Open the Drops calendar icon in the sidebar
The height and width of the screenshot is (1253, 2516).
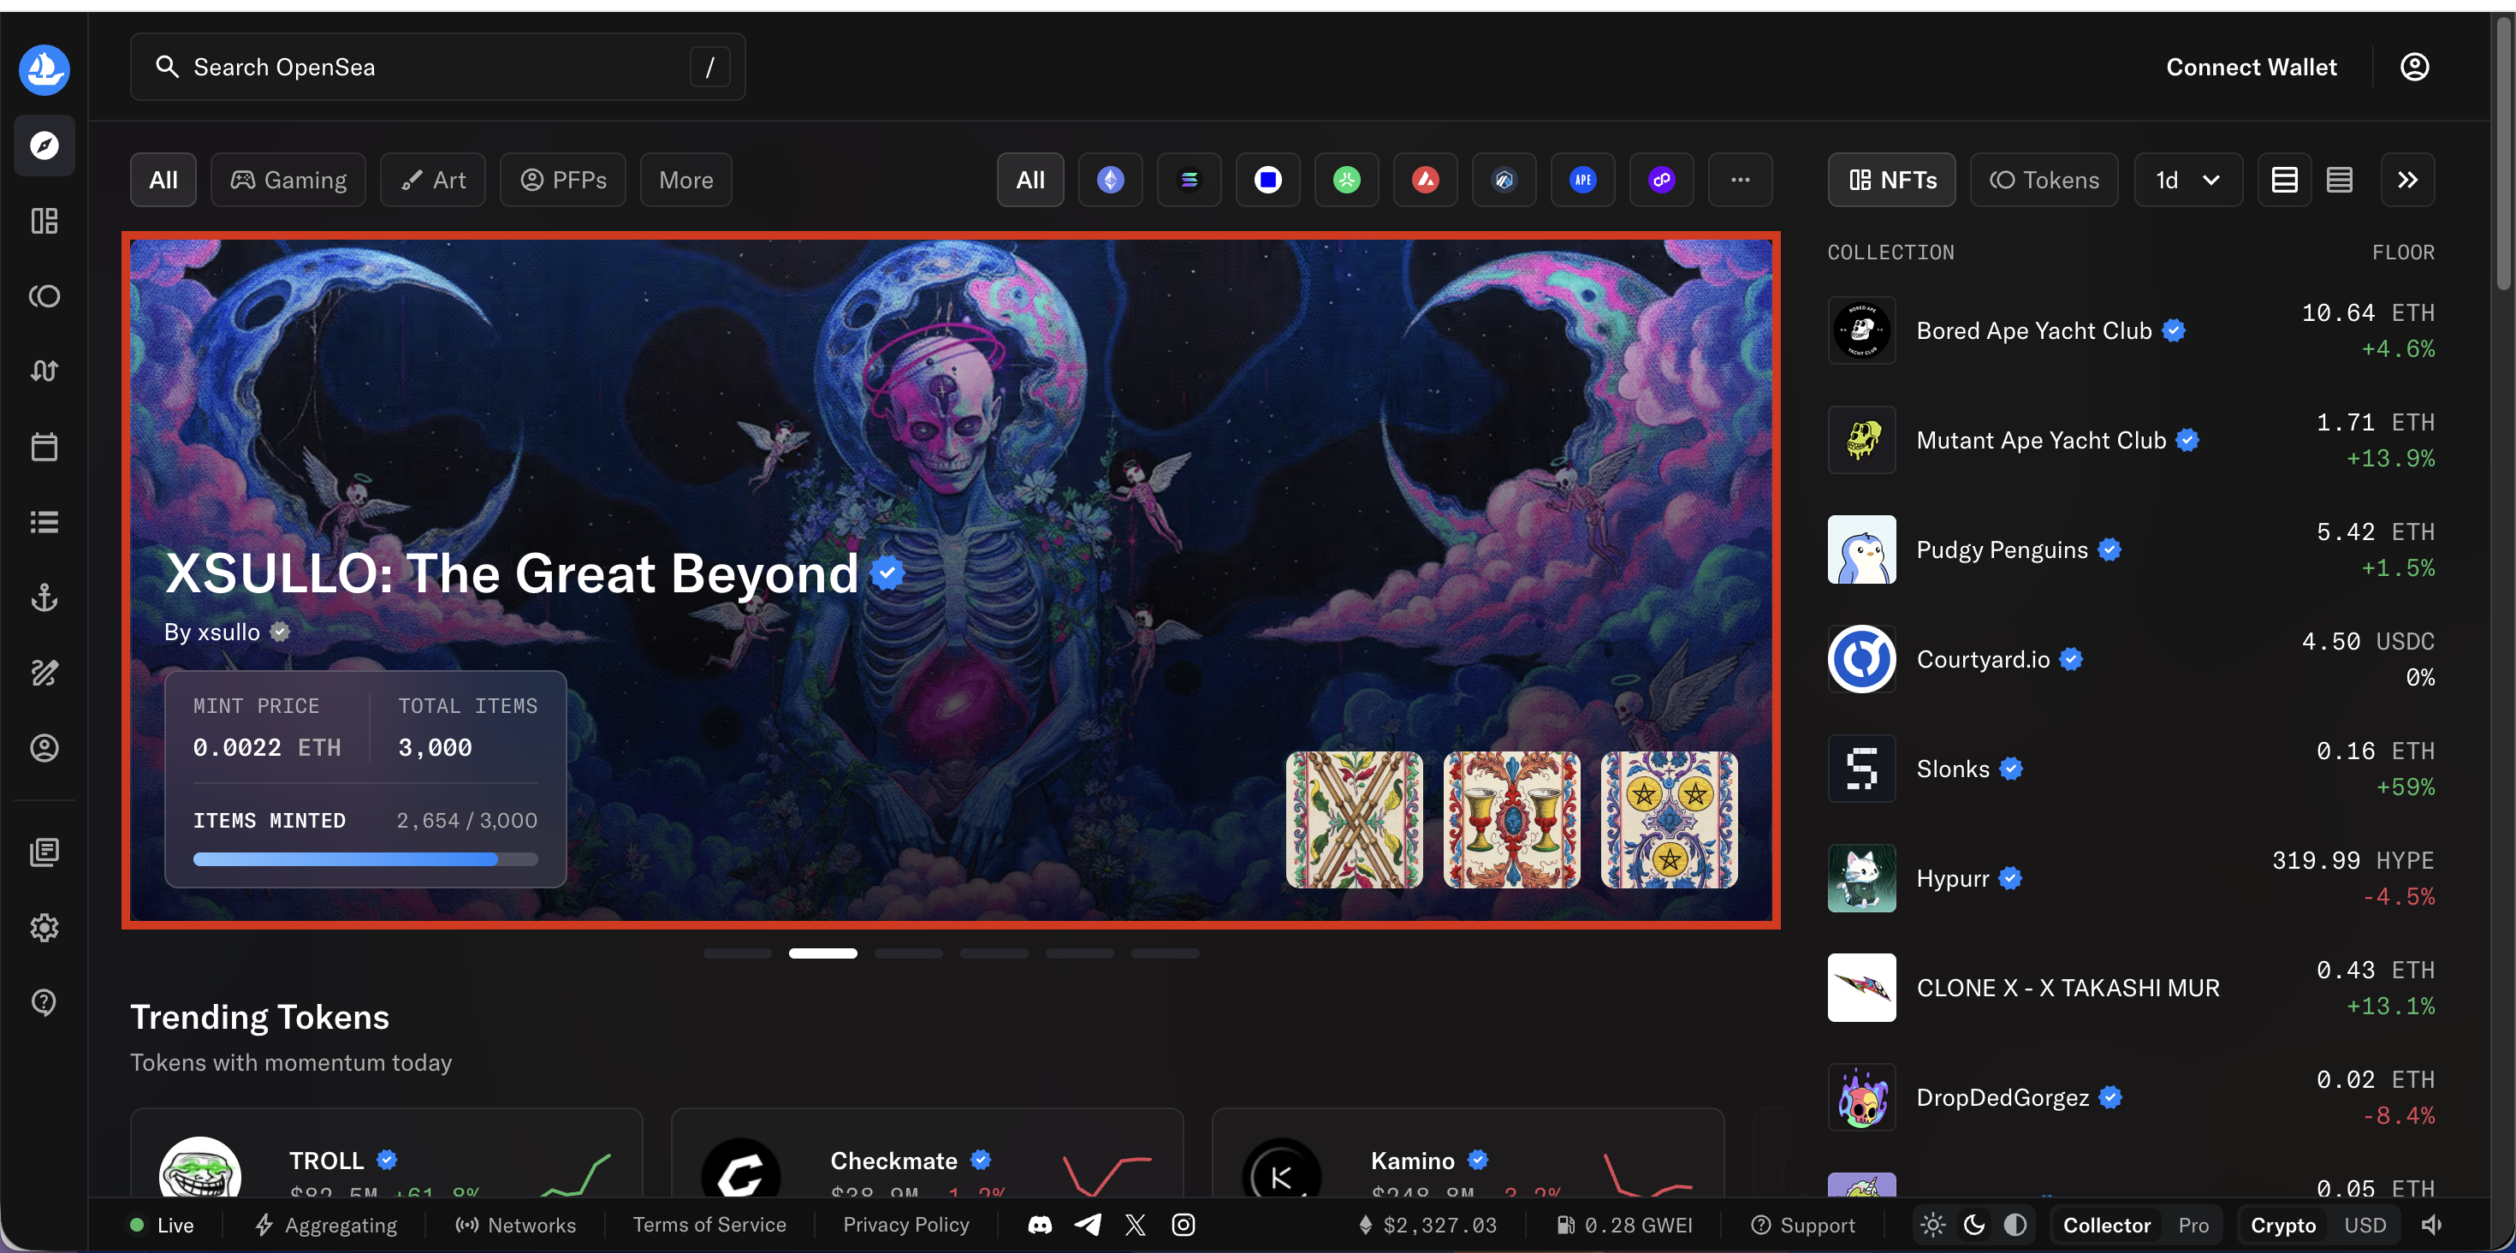[44, 446]
